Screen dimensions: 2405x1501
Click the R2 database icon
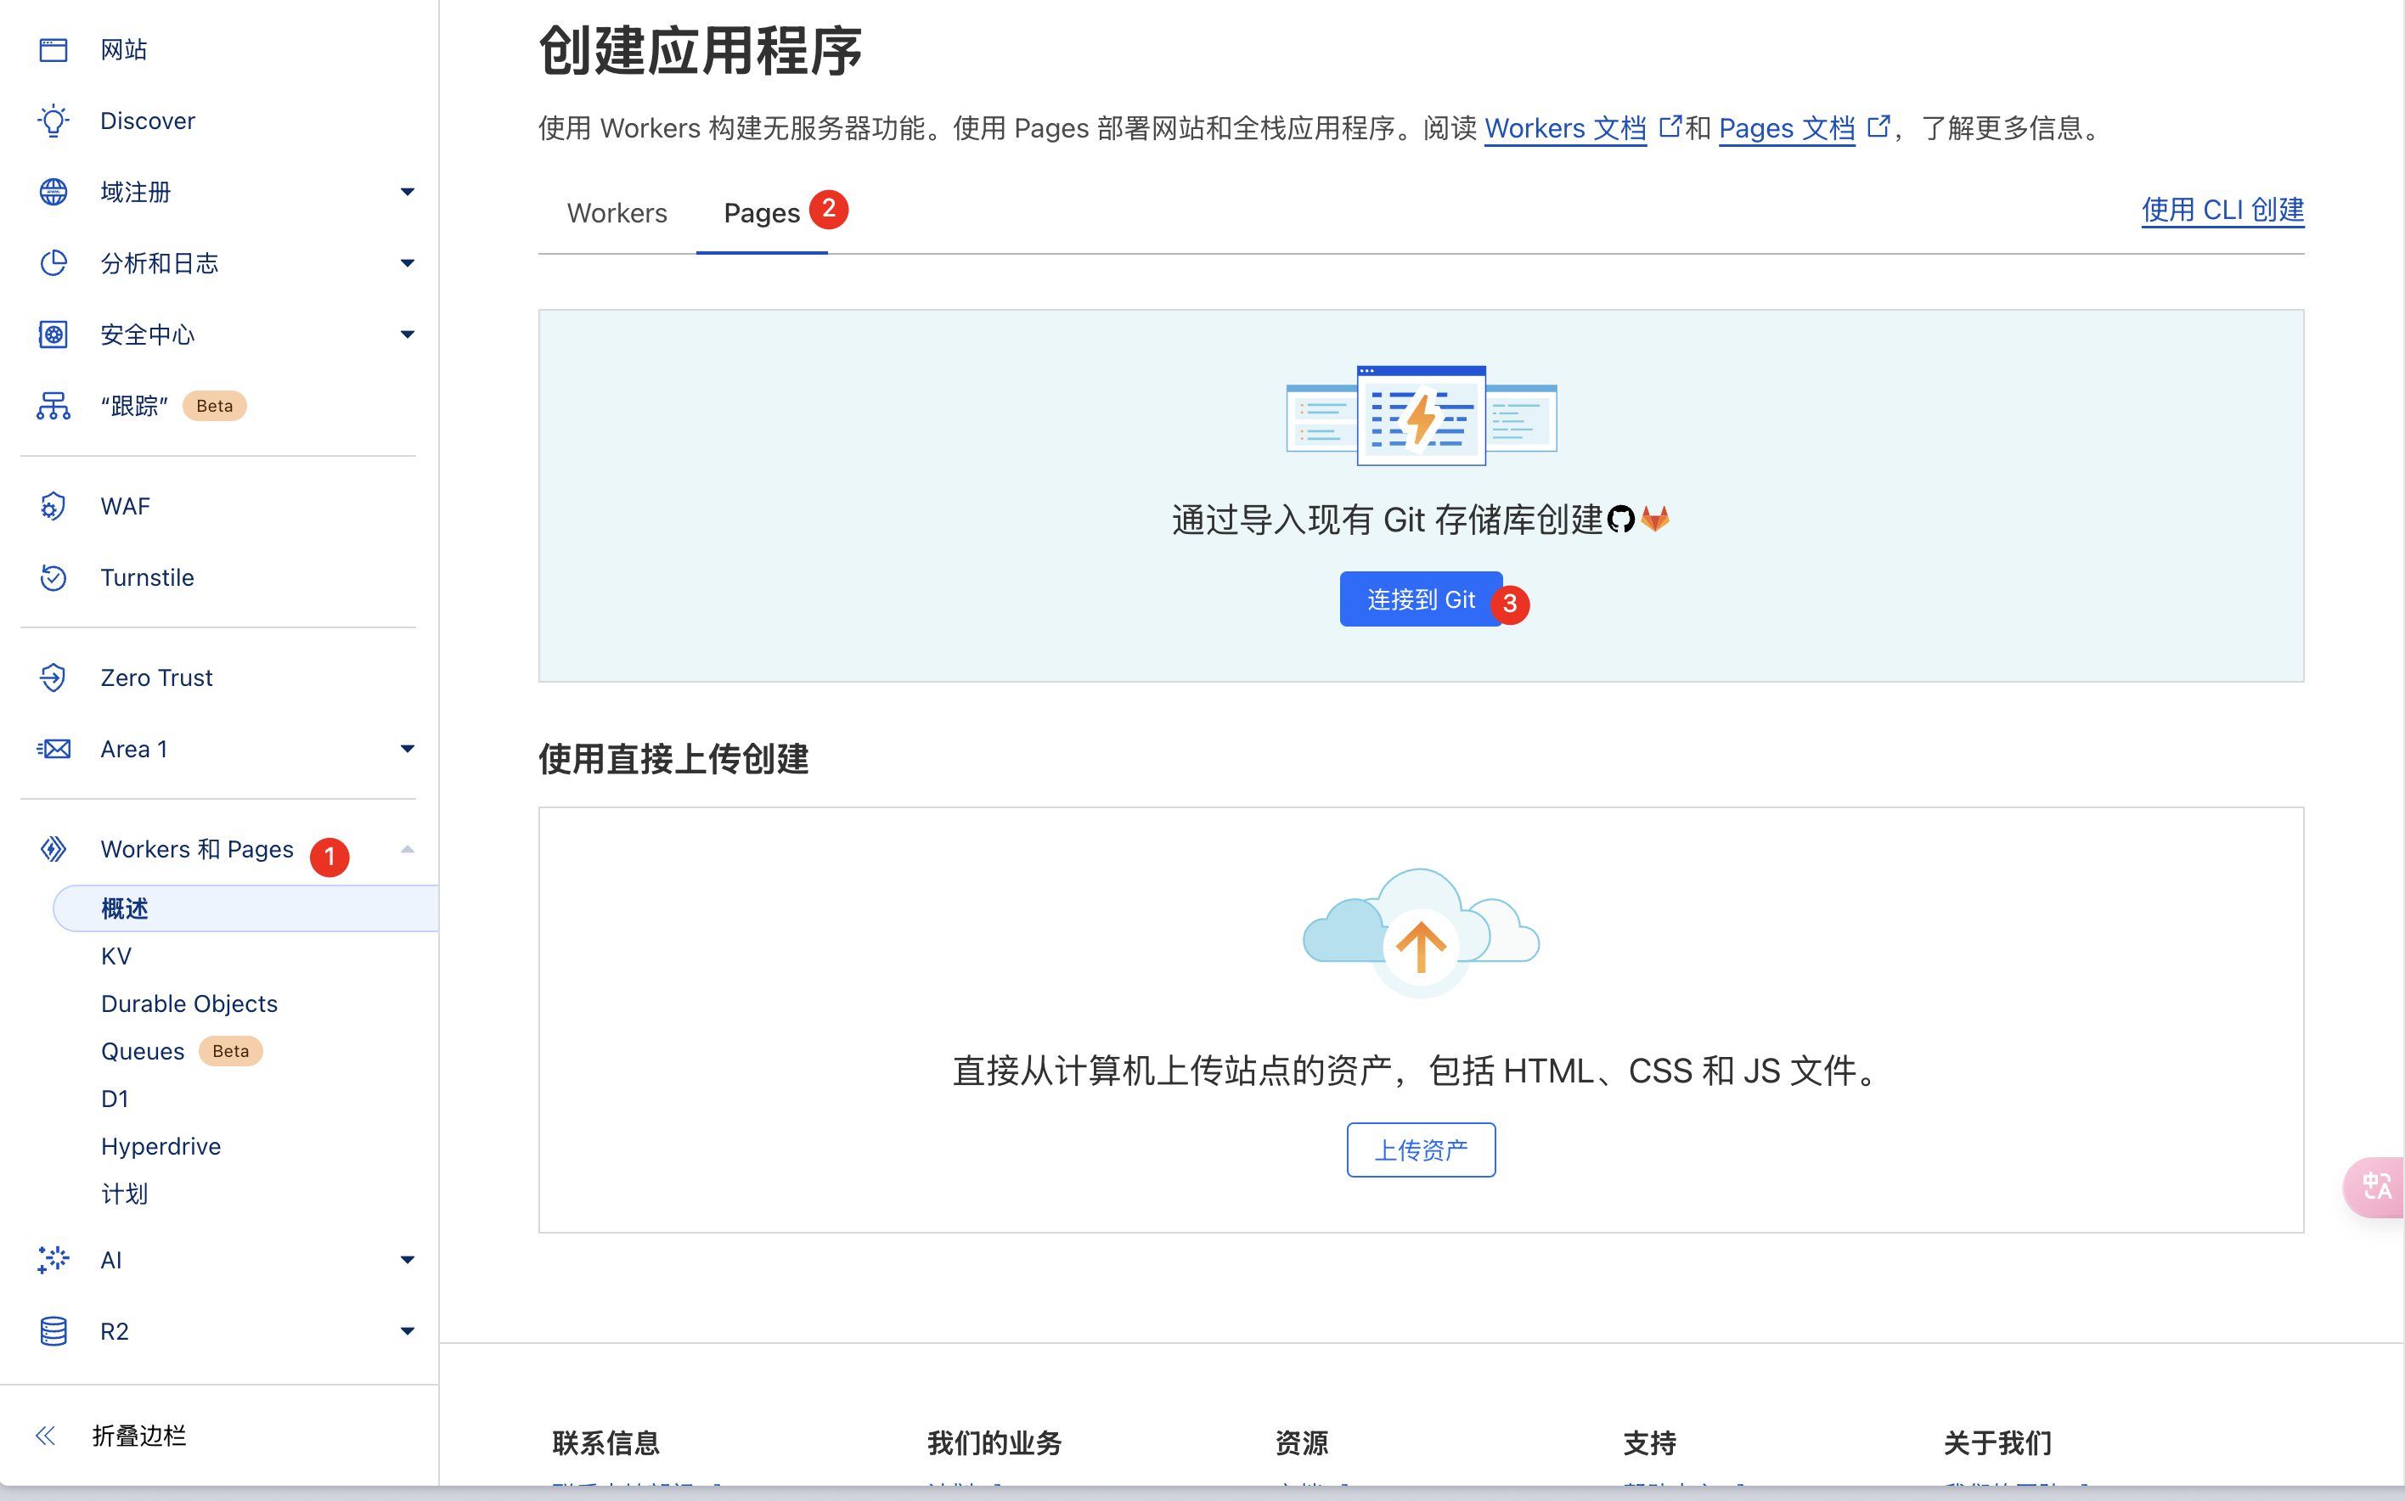(54, 1331)
